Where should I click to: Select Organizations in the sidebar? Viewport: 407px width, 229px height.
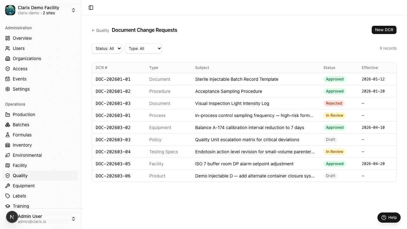[40, 59]
